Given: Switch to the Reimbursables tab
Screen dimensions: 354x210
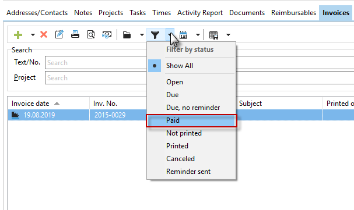Looking at the screenshot, I should (293, 13).
